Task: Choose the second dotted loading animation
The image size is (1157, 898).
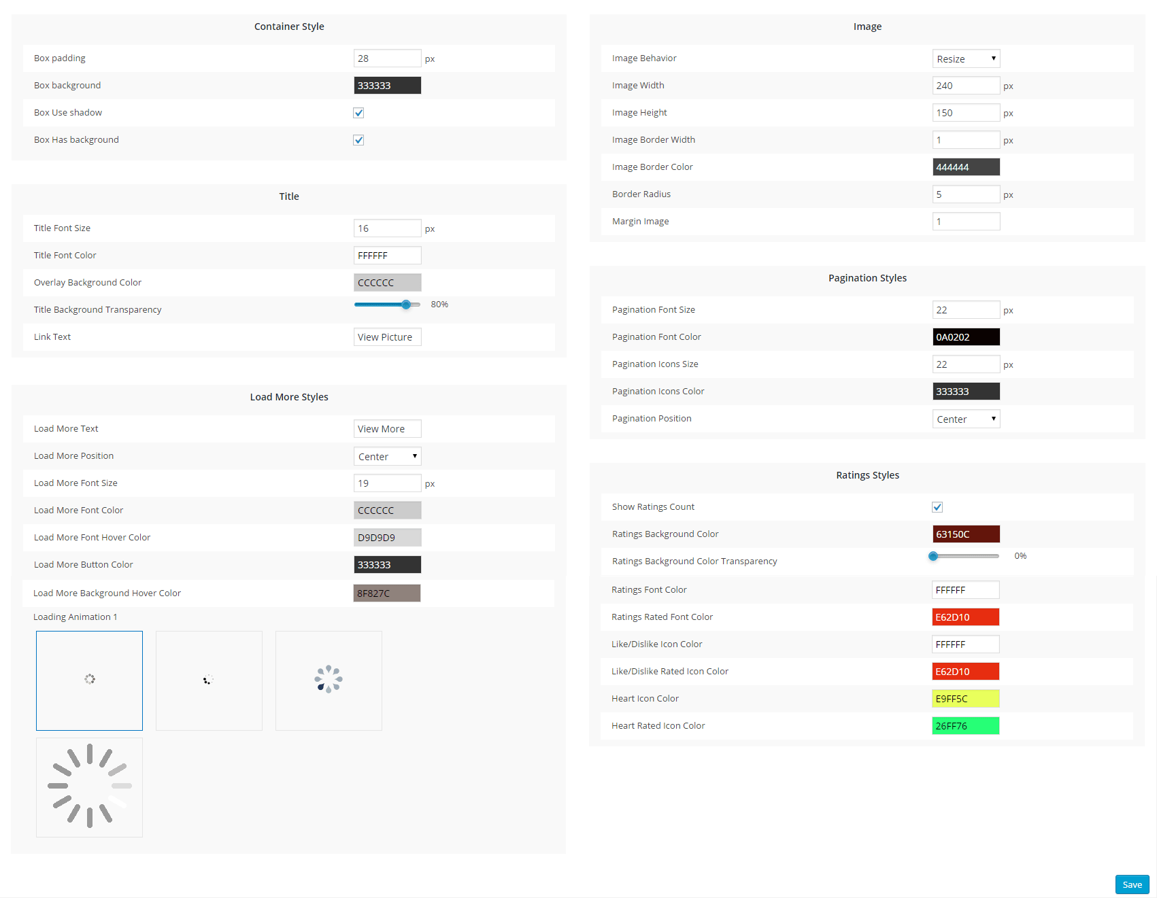Action: click(209, 680)
